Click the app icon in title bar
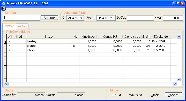This screenshot has width=186, height=101. click(3, 3)
